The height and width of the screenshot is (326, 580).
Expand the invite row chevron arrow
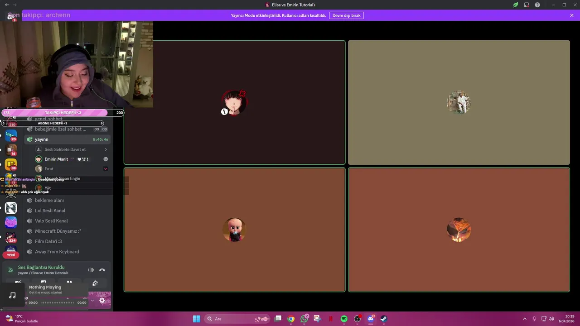coord(106,149)
